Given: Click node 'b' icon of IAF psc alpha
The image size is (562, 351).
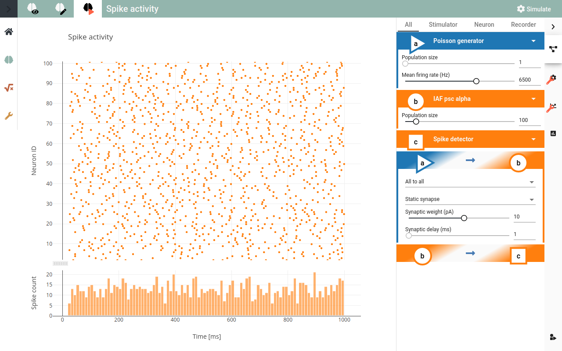Looking at the screenshot, I should coord(416,102).
